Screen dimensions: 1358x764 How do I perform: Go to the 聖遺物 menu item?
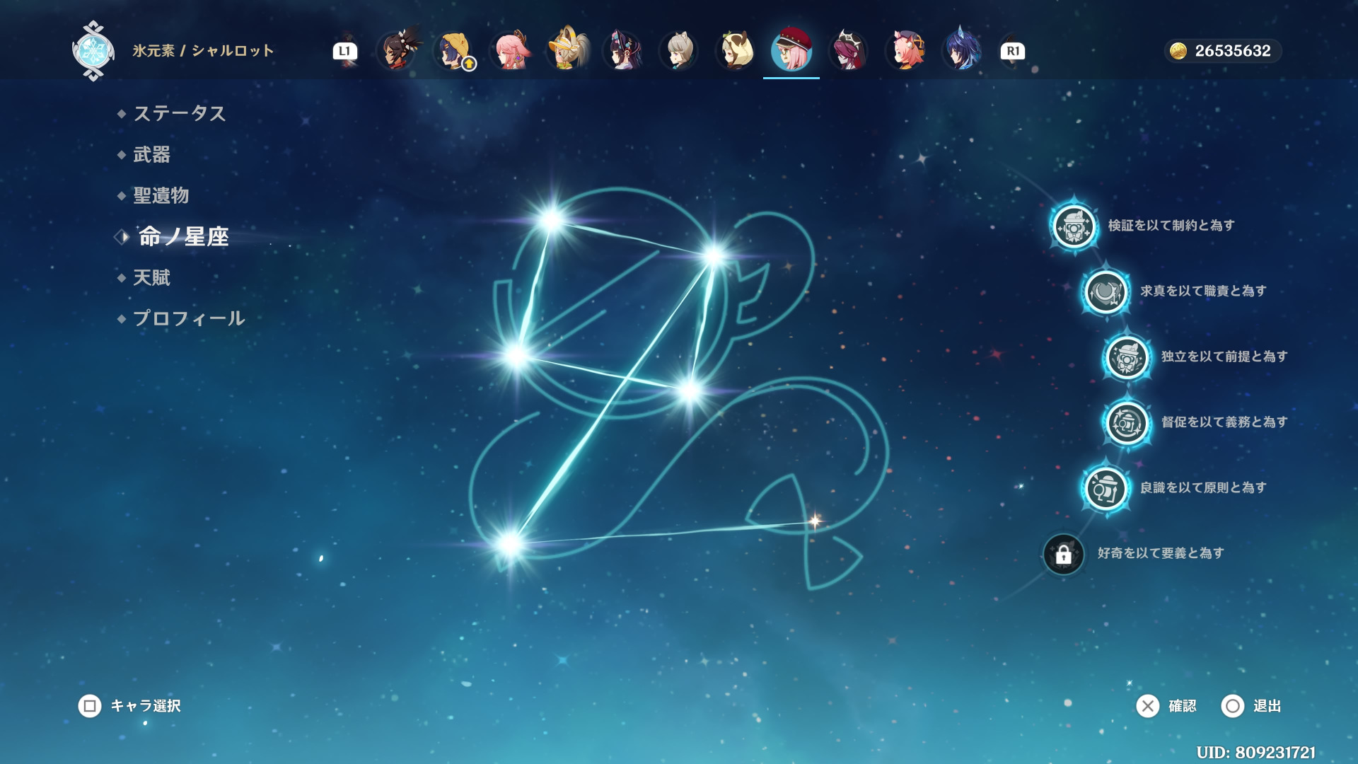click(x=161, y=195)
